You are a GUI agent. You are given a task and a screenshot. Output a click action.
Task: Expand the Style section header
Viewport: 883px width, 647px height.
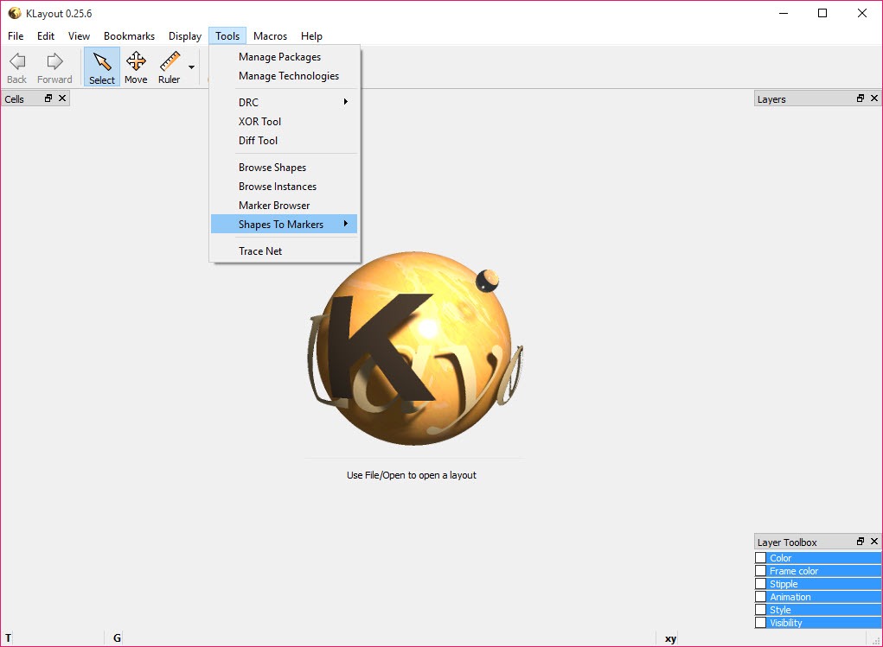click(824, 609)
